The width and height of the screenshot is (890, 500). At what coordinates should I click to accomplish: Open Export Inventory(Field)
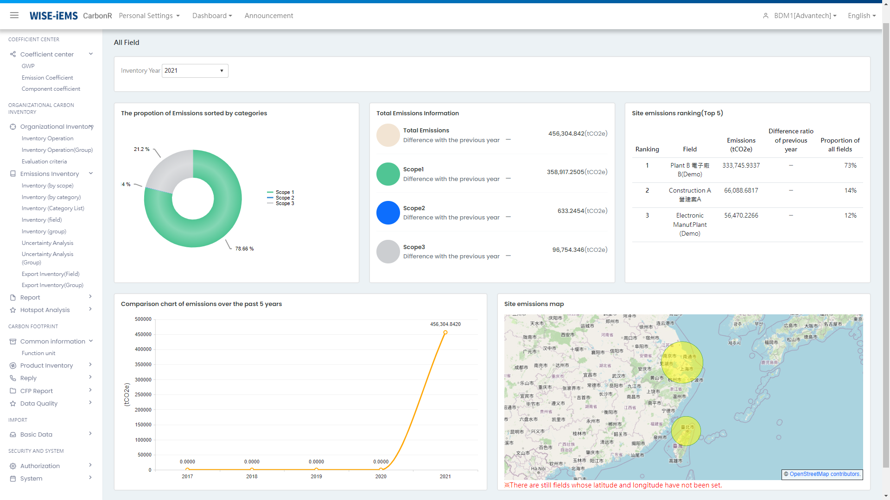(51, 274)
